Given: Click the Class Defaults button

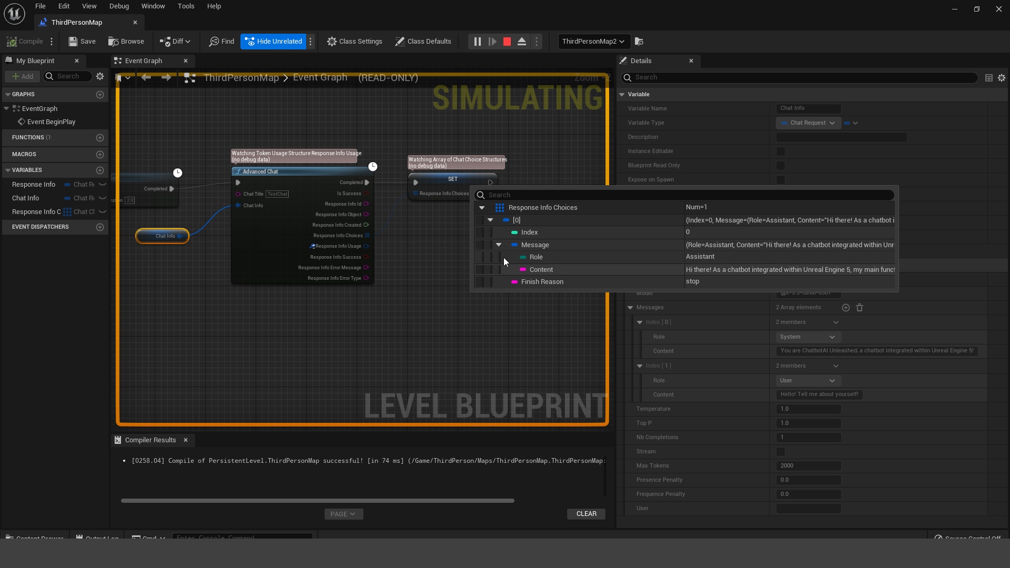Looking at the screenshot, I should 423,42.
